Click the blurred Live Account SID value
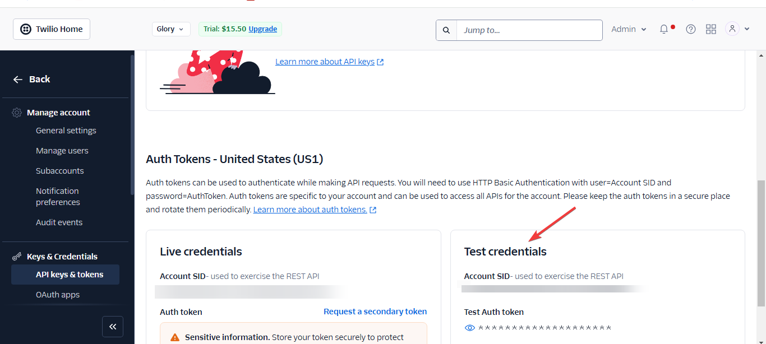 [251, 291]
